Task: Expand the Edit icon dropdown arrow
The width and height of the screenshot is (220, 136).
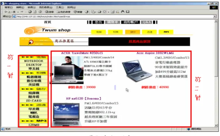Action: pyautogui.click(x=108, y=12)
